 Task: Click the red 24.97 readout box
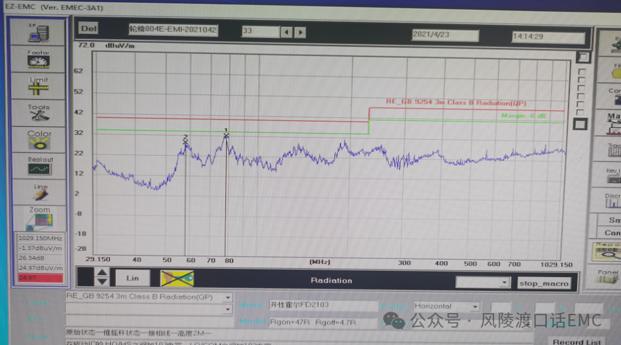(40, 278)
